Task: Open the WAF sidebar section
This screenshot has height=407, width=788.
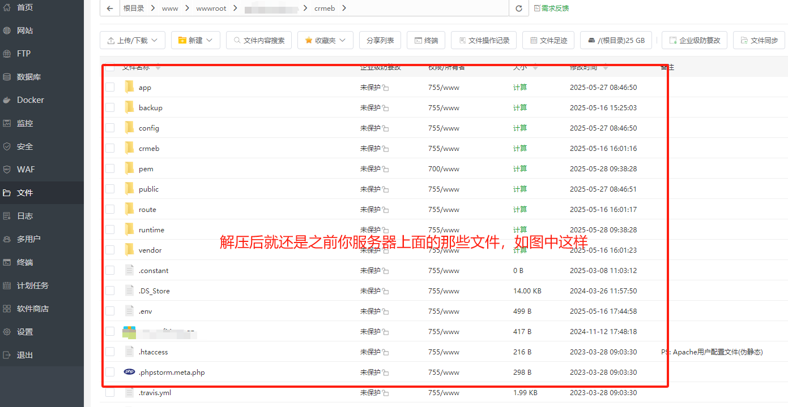Action: click(x=25, y=170)
